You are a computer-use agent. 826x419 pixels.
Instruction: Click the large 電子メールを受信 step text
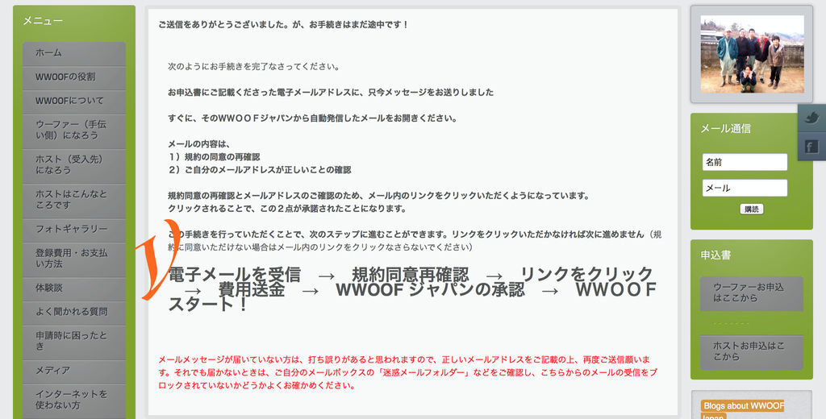click(235, 274)
